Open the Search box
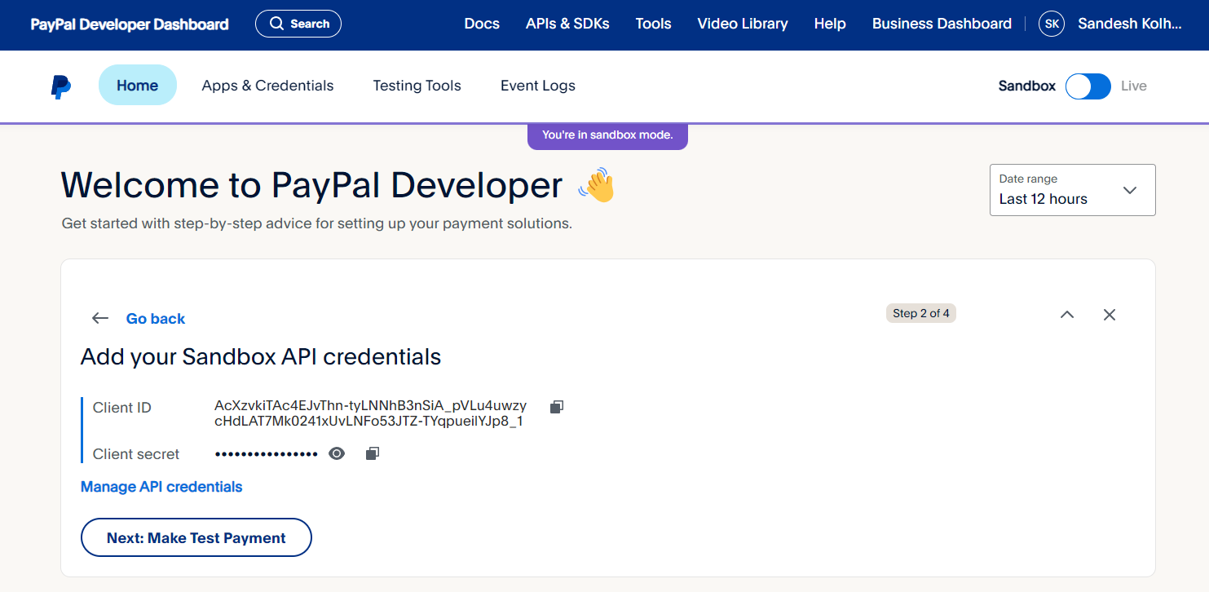The height and width of the screenshot is (592, 1209). click(x=298, y=24)
